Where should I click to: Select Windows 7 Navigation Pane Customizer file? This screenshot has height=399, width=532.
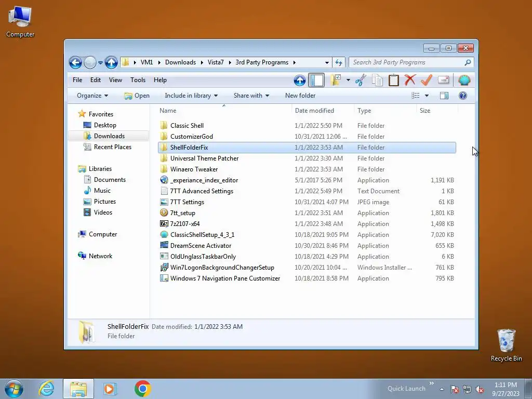coord(307,278)
